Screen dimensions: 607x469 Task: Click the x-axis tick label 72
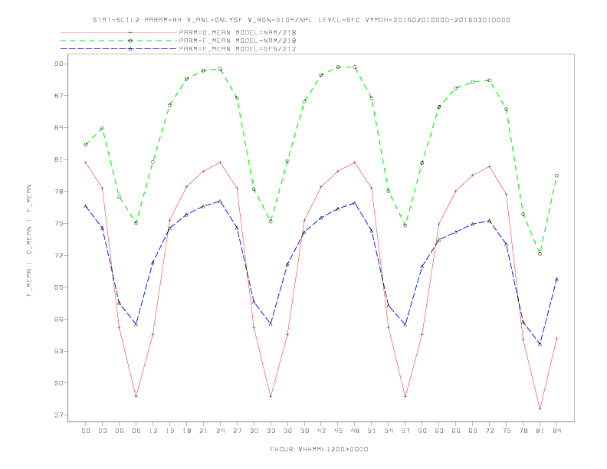489,431
